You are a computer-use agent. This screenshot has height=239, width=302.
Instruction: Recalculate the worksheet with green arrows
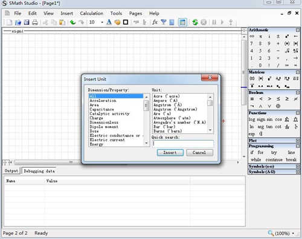[x=195, y=22]
